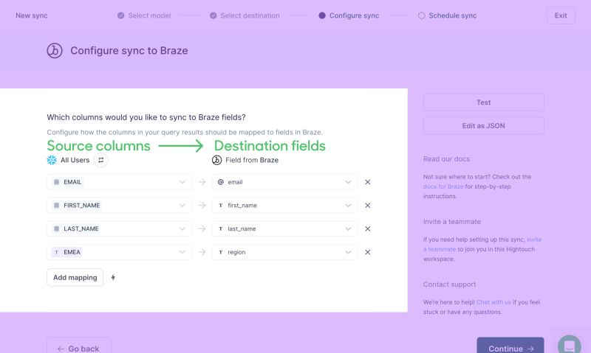Image resolution: width=591 pixels, height=353 pixels.
Task: Click the column icon in FIRST_NAME source field
Action: tap(57, 206)
